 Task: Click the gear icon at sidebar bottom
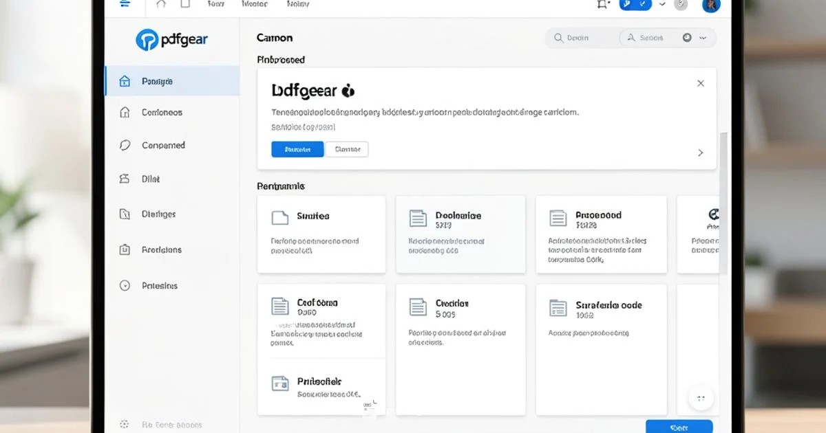[125, 424]
